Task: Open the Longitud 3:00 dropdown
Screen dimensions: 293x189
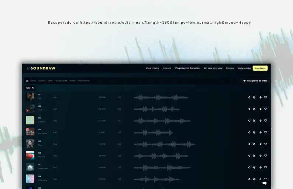Action: tap(61, 80)
